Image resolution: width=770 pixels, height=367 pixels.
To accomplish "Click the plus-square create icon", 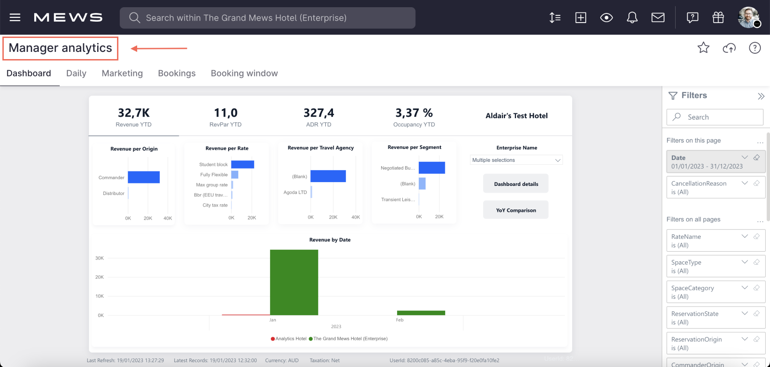I will coord(581,18).
